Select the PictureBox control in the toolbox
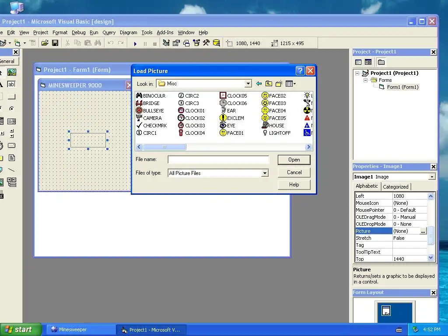Image resolution: width=448 pixels, height=336 pixels. tap(12, 72)
